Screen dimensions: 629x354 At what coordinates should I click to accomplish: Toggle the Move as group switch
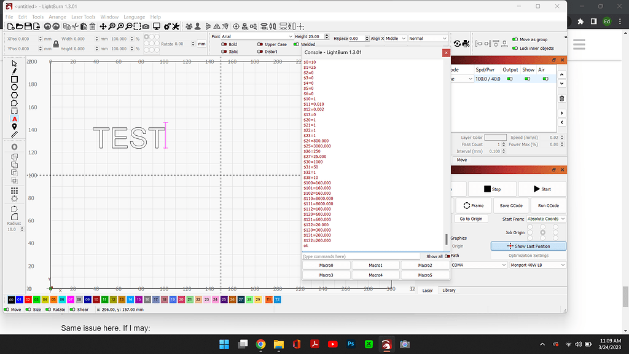pyautogui.click(x=514, y=40)
